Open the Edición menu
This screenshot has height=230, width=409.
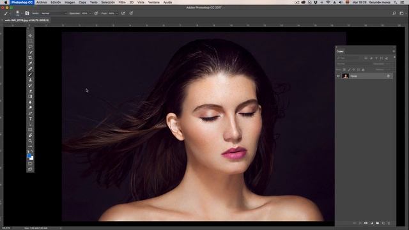pyautogui.click(x=56, y=3)
